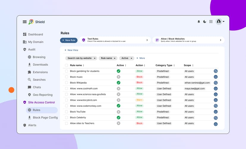Click the Shield logo icon

(31, 22)
